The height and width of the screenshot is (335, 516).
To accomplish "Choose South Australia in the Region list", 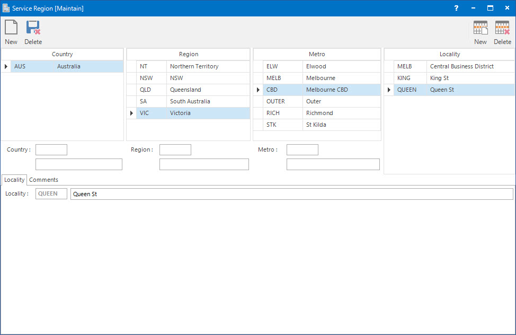I will pyautogui.click(x=190, y=101).
